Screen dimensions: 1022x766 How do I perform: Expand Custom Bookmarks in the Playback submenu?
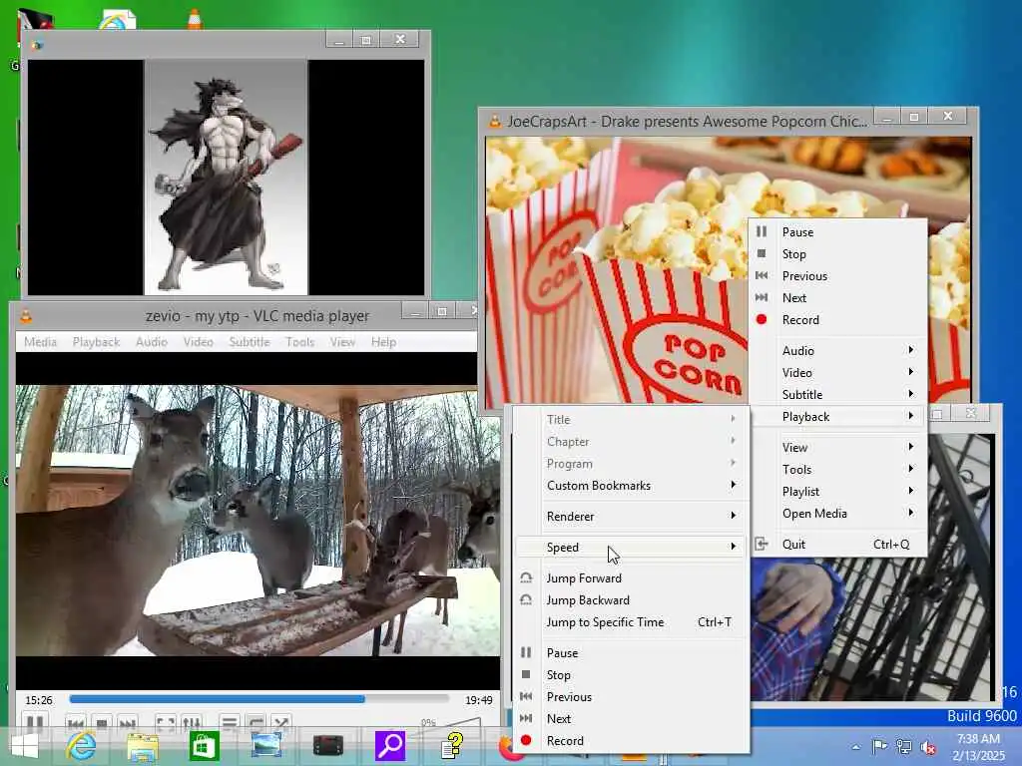tap(631, 486)
